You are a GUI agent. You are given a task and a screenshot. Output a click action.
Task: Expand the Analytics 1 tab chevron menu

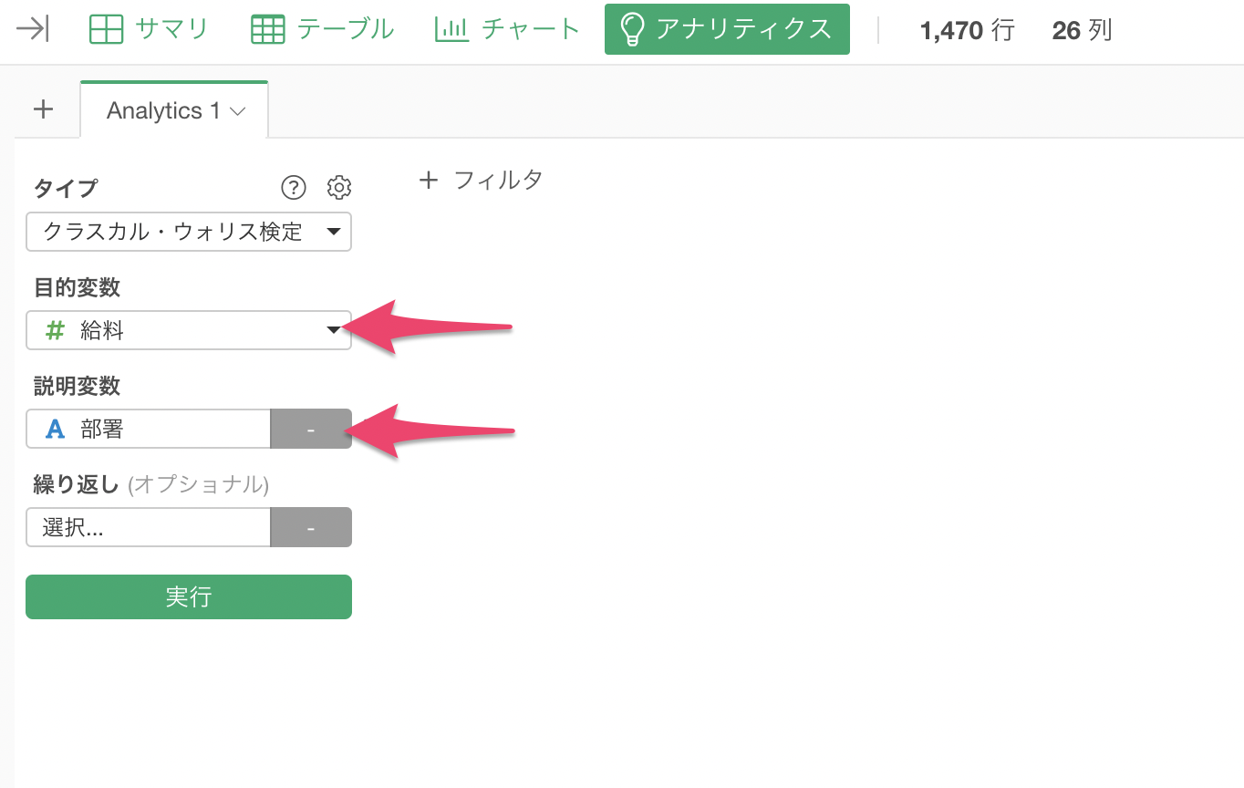point(238,111)
